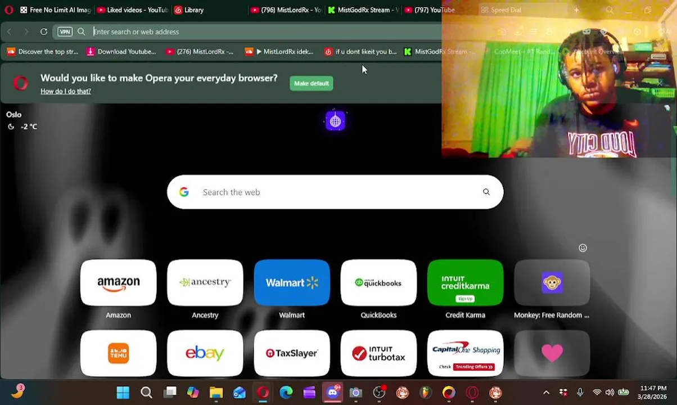Open the Amazon speed dial tile
Image resolution: width=677 pixels, height=405 pixels.
click(118, 283)
